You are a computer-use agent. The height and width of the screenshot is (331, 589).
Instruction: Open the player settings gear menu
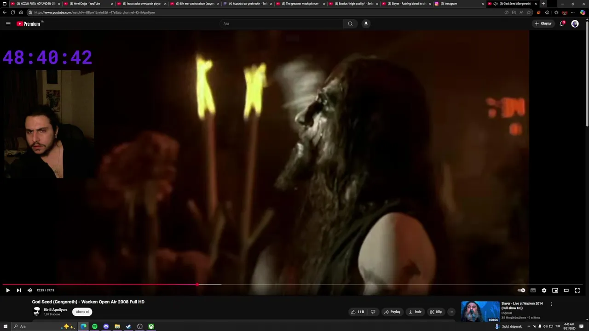point(544,290)
